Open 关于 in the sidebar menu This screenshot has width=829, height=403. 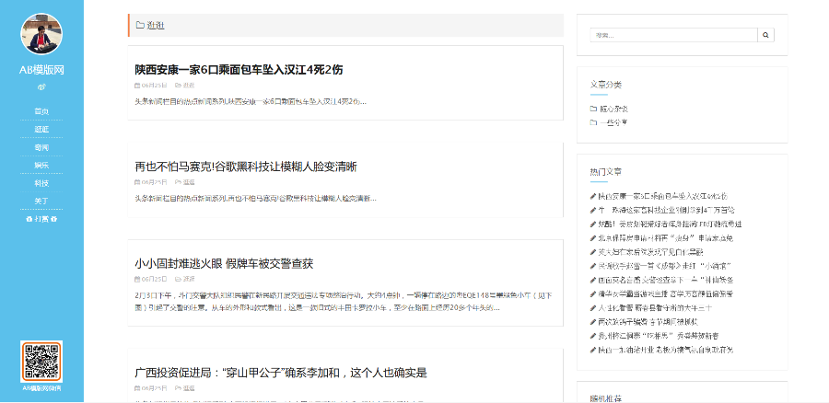coord(41,201)
